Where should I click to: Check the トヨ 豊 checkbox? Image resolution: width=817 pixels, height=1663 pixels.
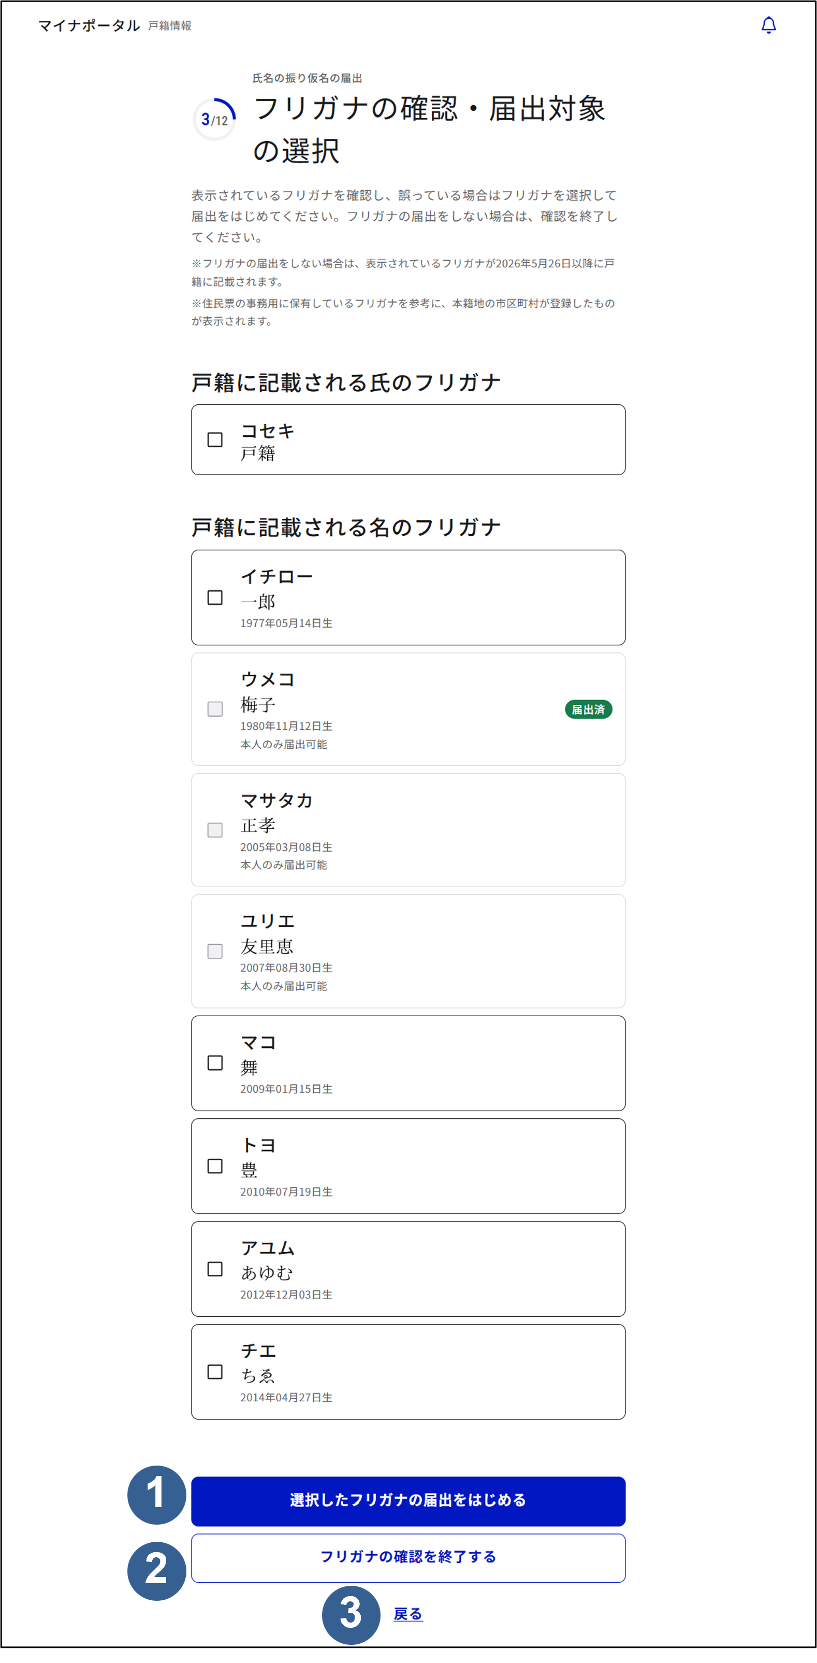215,1166
